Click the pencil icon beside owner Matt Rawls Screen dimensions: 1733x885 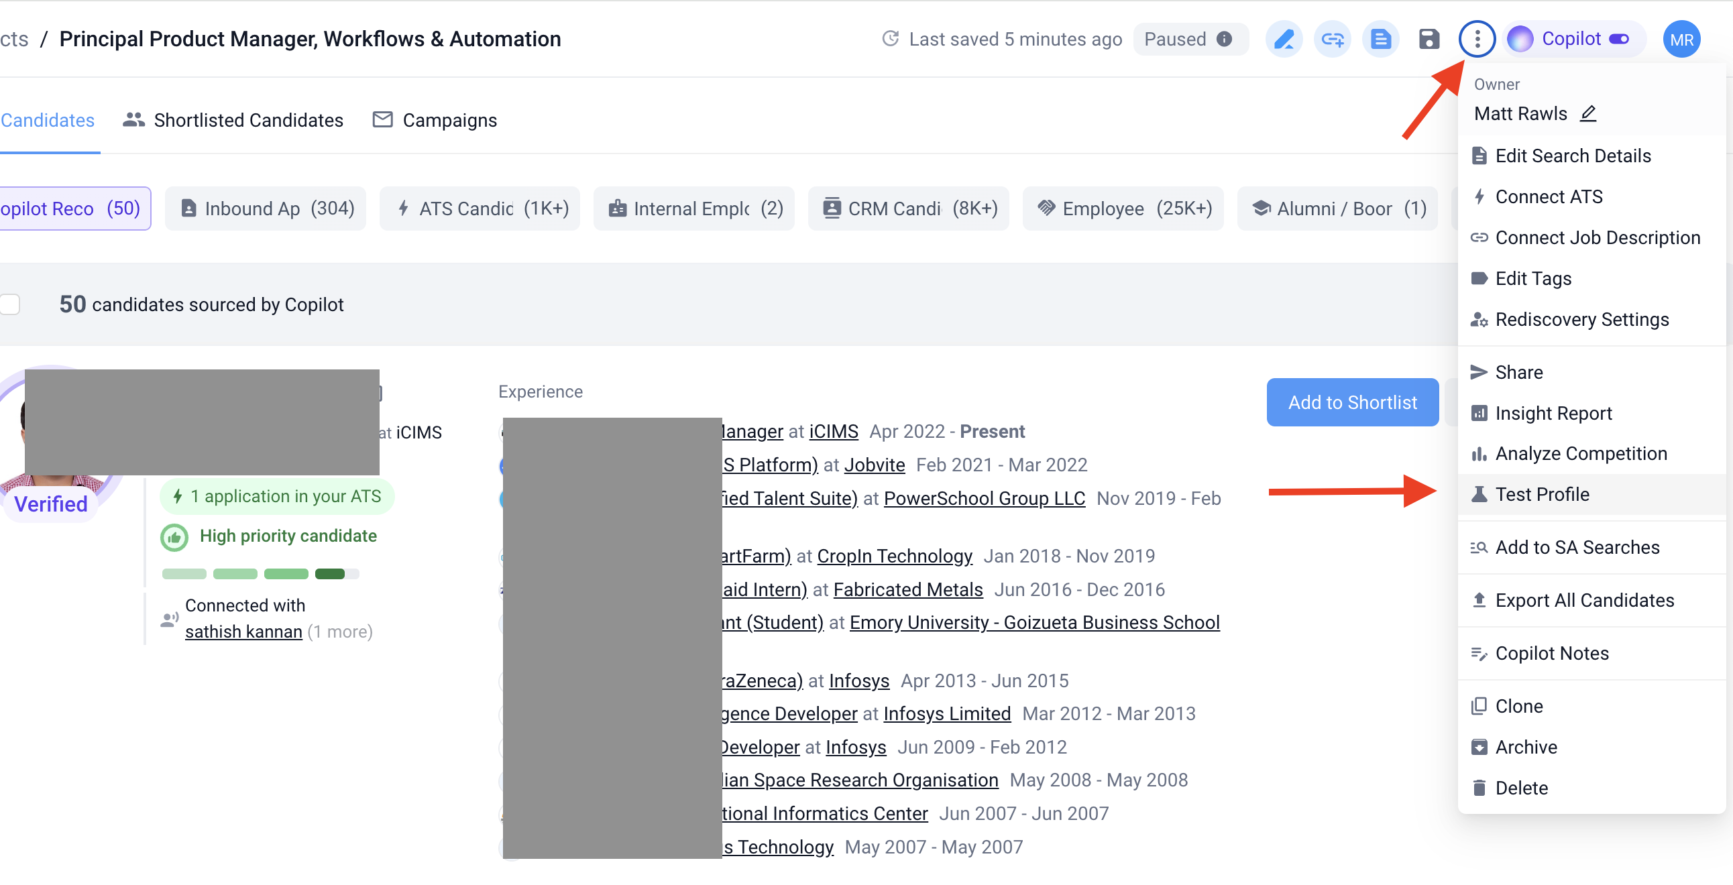(x=1588, y=113)
